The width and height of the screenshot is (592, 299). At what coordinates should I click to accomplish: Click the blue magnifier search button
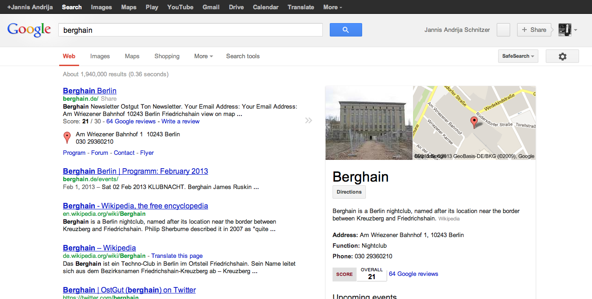(346, 30)
